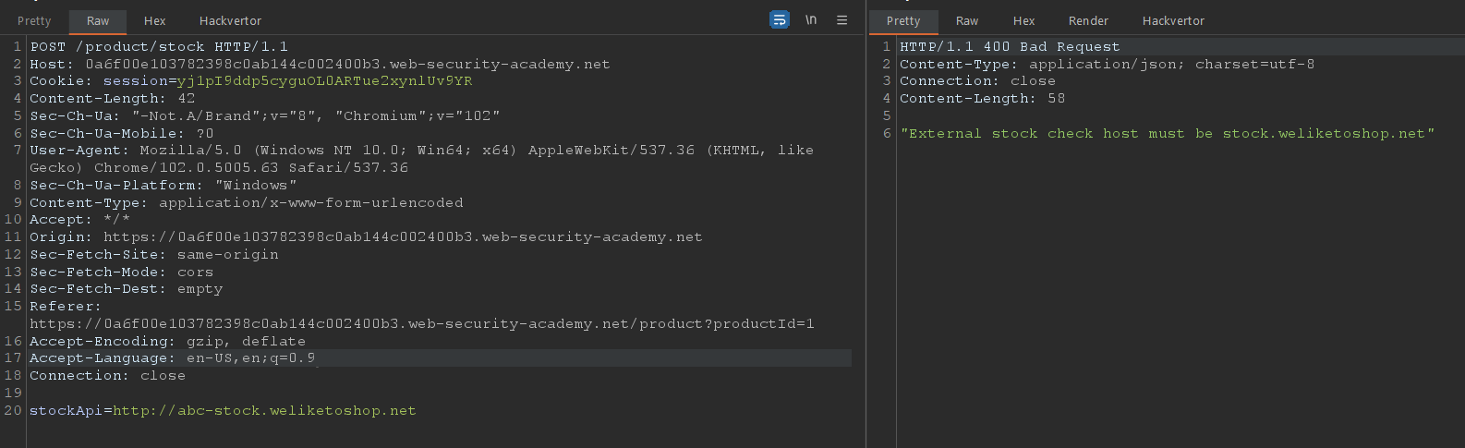Click the Accept-Language header line

[172, 358]
